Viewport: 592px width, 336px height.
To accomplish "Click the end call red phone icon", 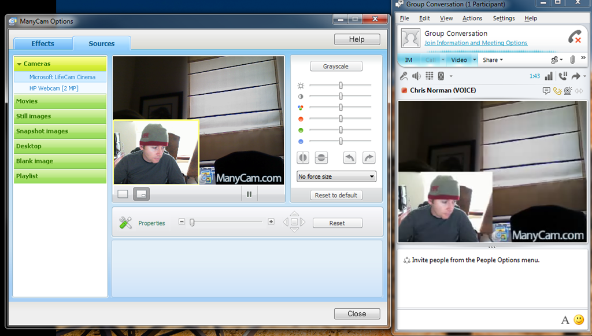I will click(575, 36).
